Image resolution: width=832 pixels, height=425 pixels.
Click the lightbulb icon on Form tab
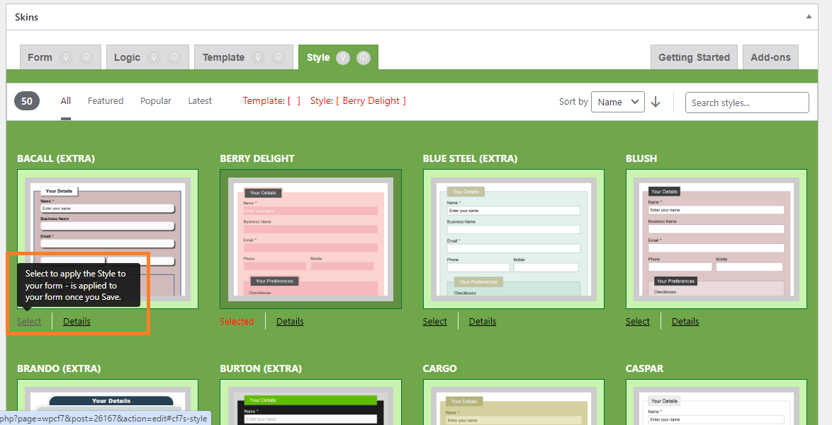point(66,57)
